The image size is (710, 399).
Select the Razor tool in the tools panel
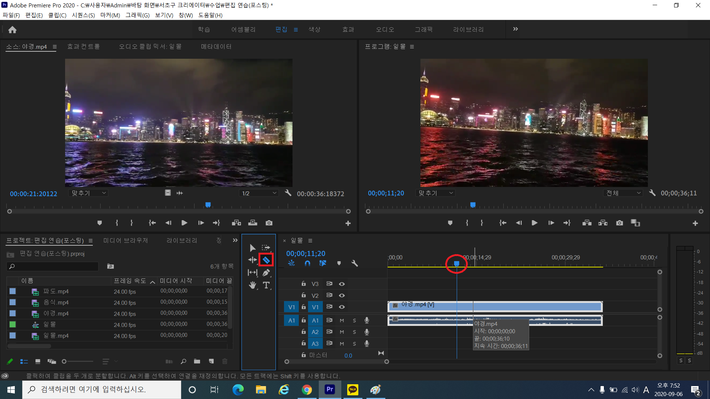pyautogui.click(x=266, y=260)
